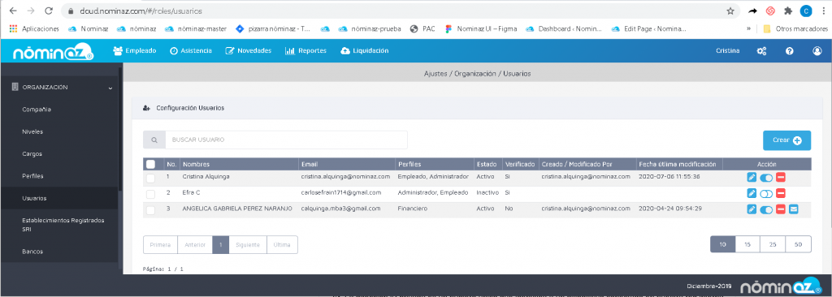Open the user profile icon in header
This screenshot has height=297, width=832.
click(817, 51)
